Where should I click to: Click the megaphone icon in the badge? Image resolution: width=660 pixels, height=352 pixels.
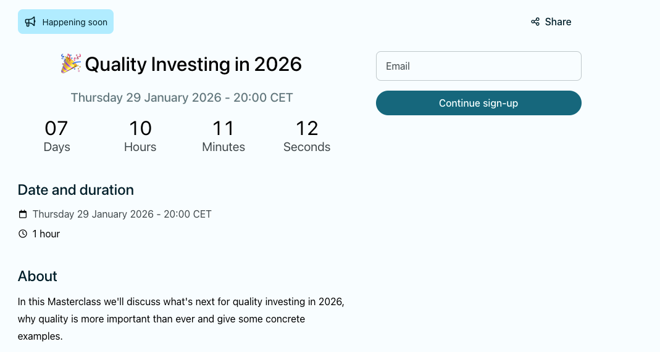coord(30,22)
